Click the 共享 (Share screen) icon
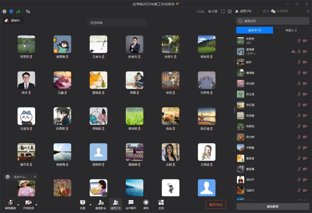Image resolution: width=312 pixels, height=213 pixels. 83,203
